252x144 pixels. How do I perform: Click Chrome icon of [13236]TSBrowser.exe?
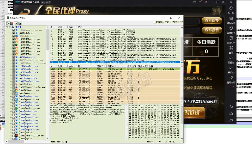click(x=16, y=39)
